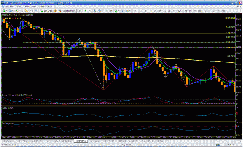Show the Market Watch window

[17, 11]
